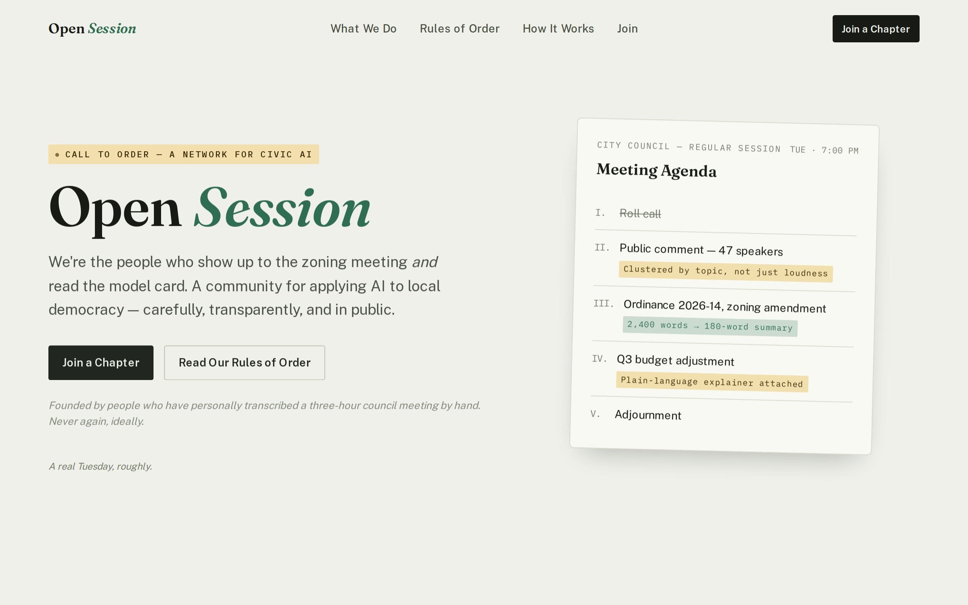
Task: Select the Adjournment agenda item
Action: click(648, 414)
